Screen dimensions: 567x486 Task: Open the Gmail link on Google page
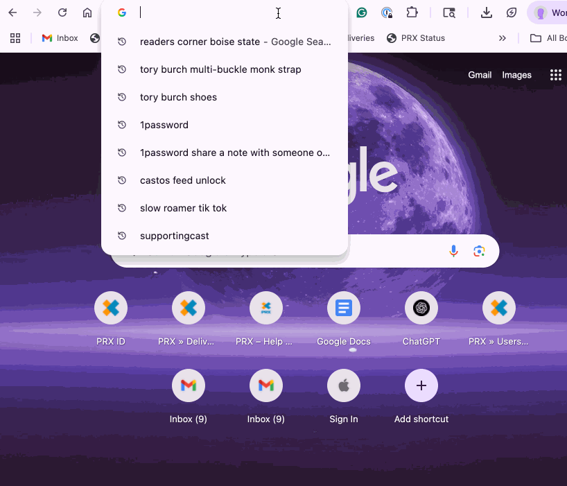pyautogui.click(x=480, y=75)
